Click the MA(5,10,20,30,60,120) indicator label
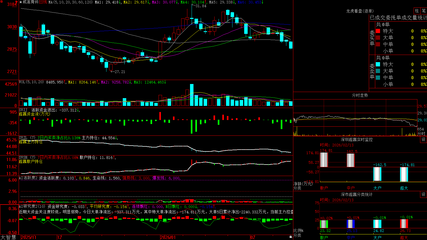Image resolution: width=427 pixels, height=240 pixels. [x=70, y=2]
